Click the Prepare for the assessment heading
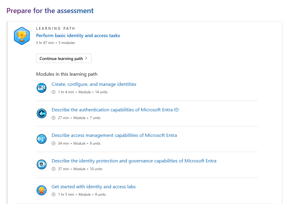This screenshot has height=204, width=289. [50, 11]
